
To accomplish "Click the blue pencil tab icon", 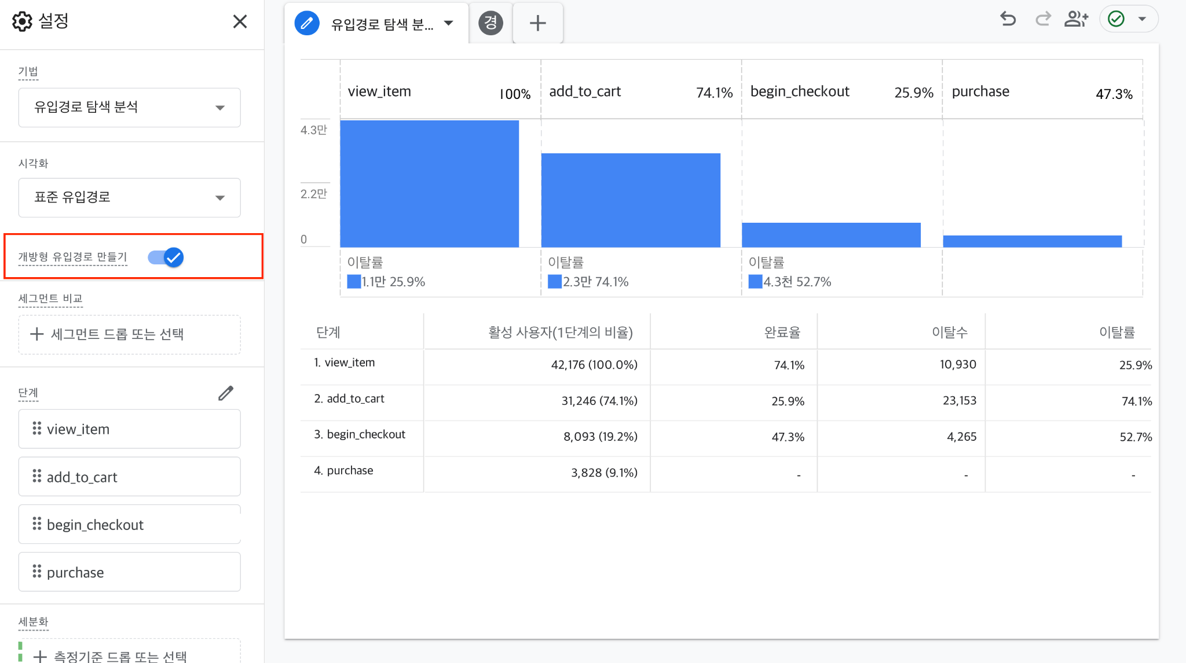I will (x=307, y=23).
